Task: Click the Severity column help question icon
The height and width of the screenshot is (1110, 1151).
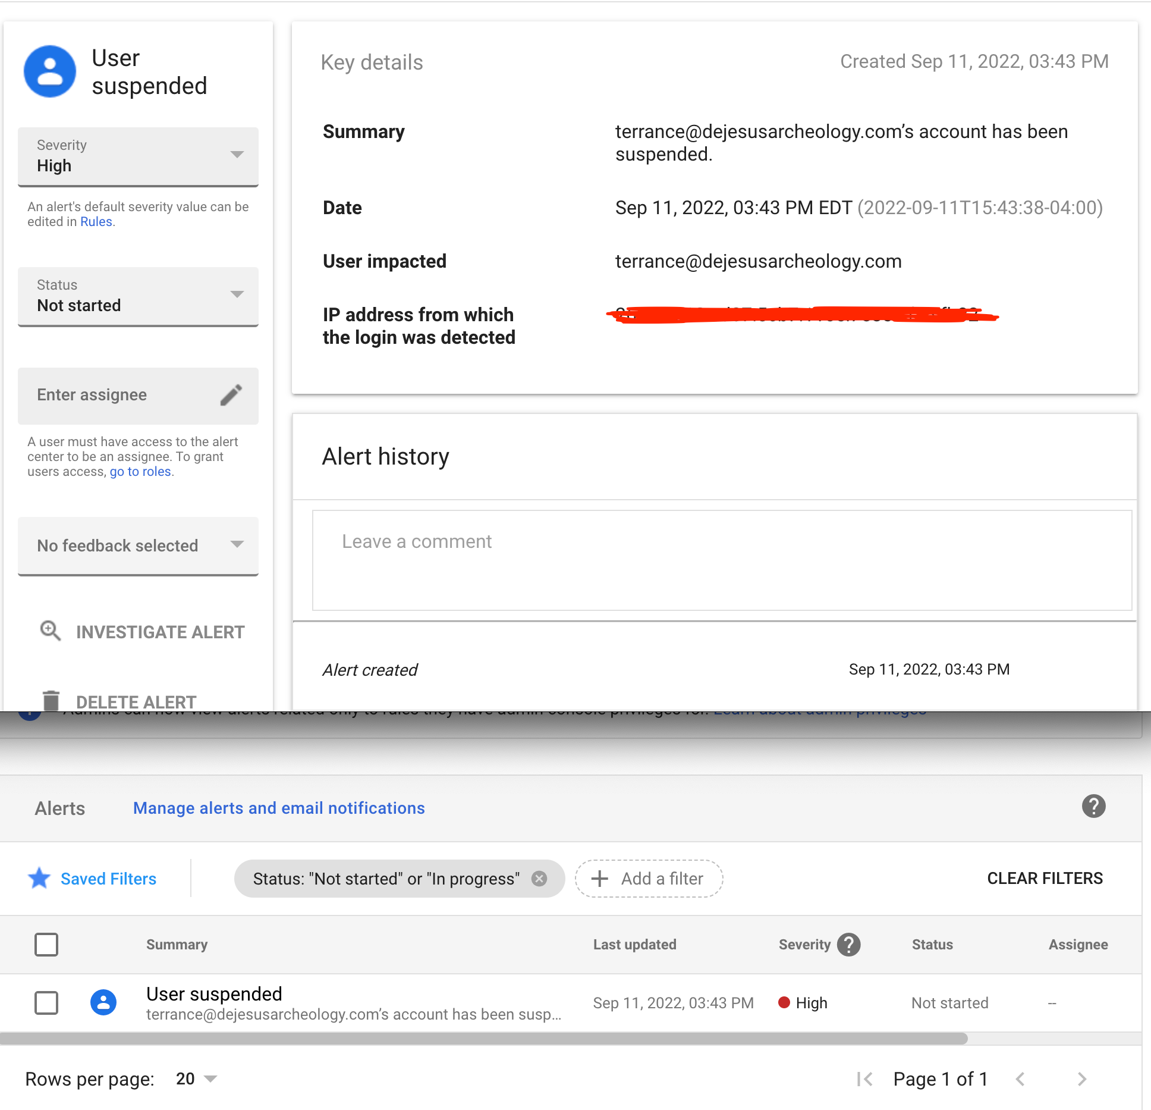Action: pyautogui.click(x=849, y=945)
